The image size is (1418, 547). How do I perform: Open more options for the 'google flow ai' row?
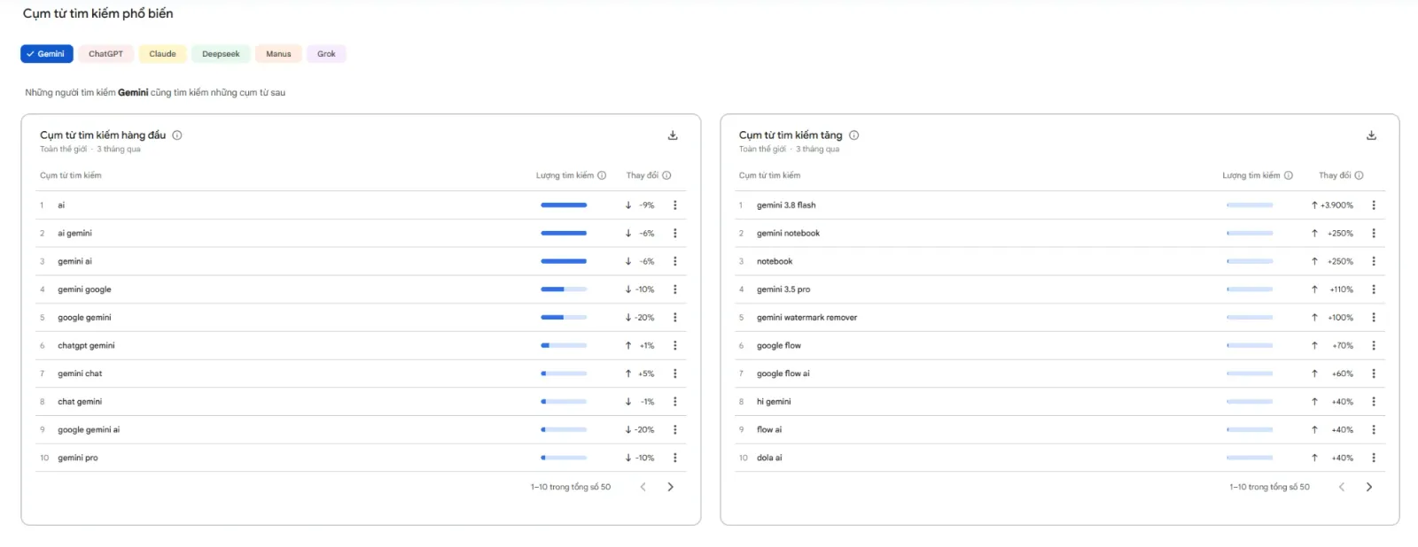click(x=1374, y=374)
